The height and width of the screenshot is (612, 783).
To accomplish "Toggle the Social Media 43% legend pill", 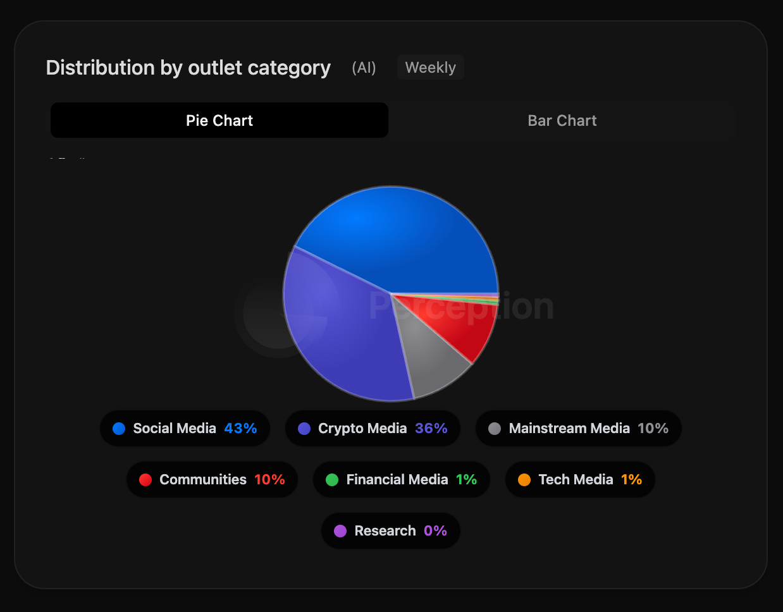I will [185, 429].
